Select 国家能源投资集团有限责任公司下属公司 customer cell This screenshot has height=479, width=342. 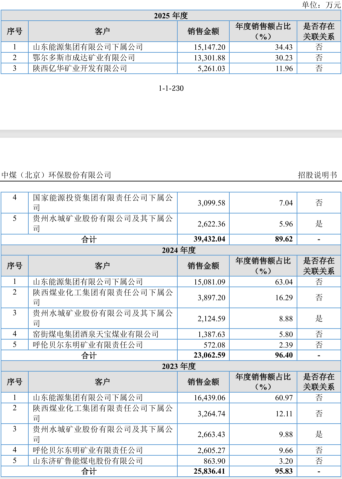click(103, 203)
